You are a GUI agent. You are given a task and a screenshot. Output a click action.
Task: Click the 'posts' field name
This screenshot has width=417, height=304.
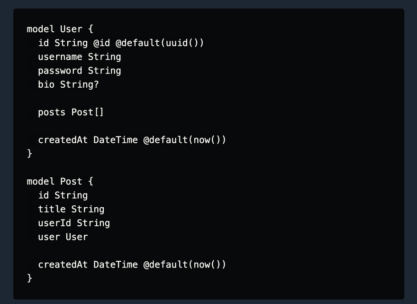(52, 112)
